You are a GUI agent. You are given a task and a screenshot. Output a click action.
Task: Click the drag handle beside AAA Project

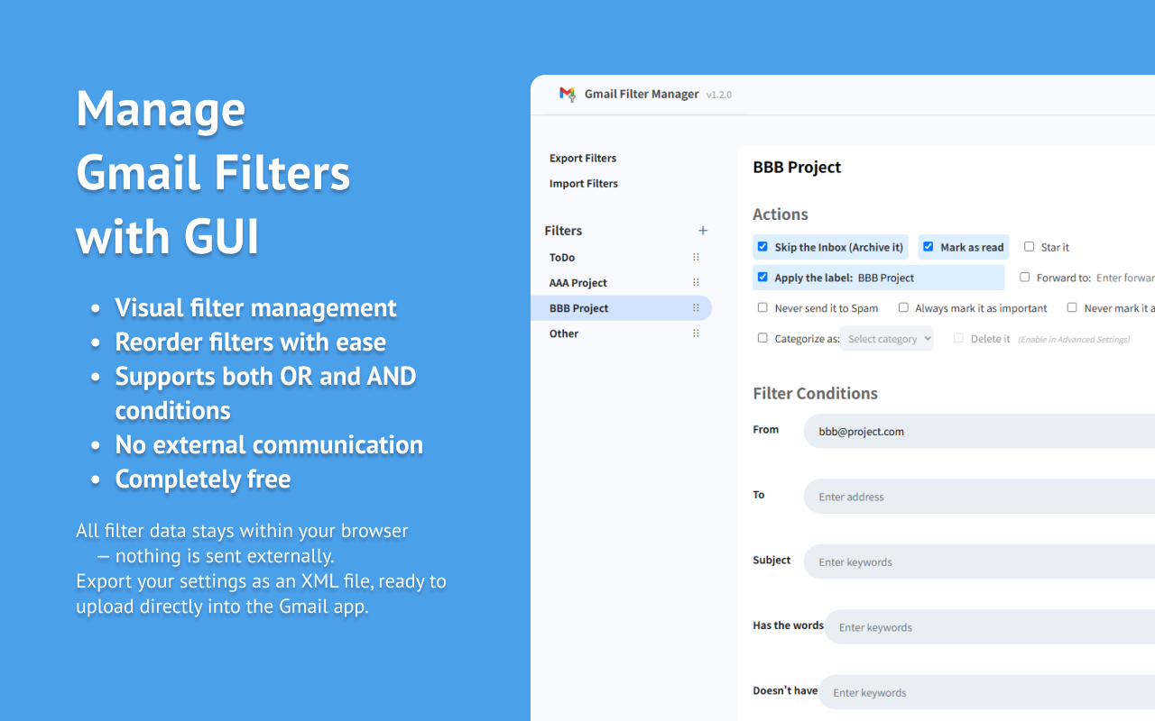pos(695,282)
